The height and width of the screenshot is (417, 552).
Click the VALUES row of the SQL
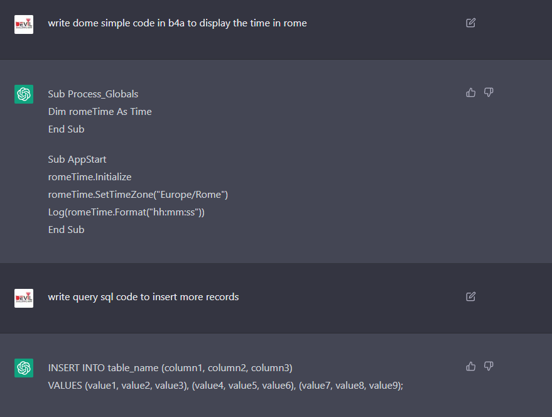(x=225, y=385)
